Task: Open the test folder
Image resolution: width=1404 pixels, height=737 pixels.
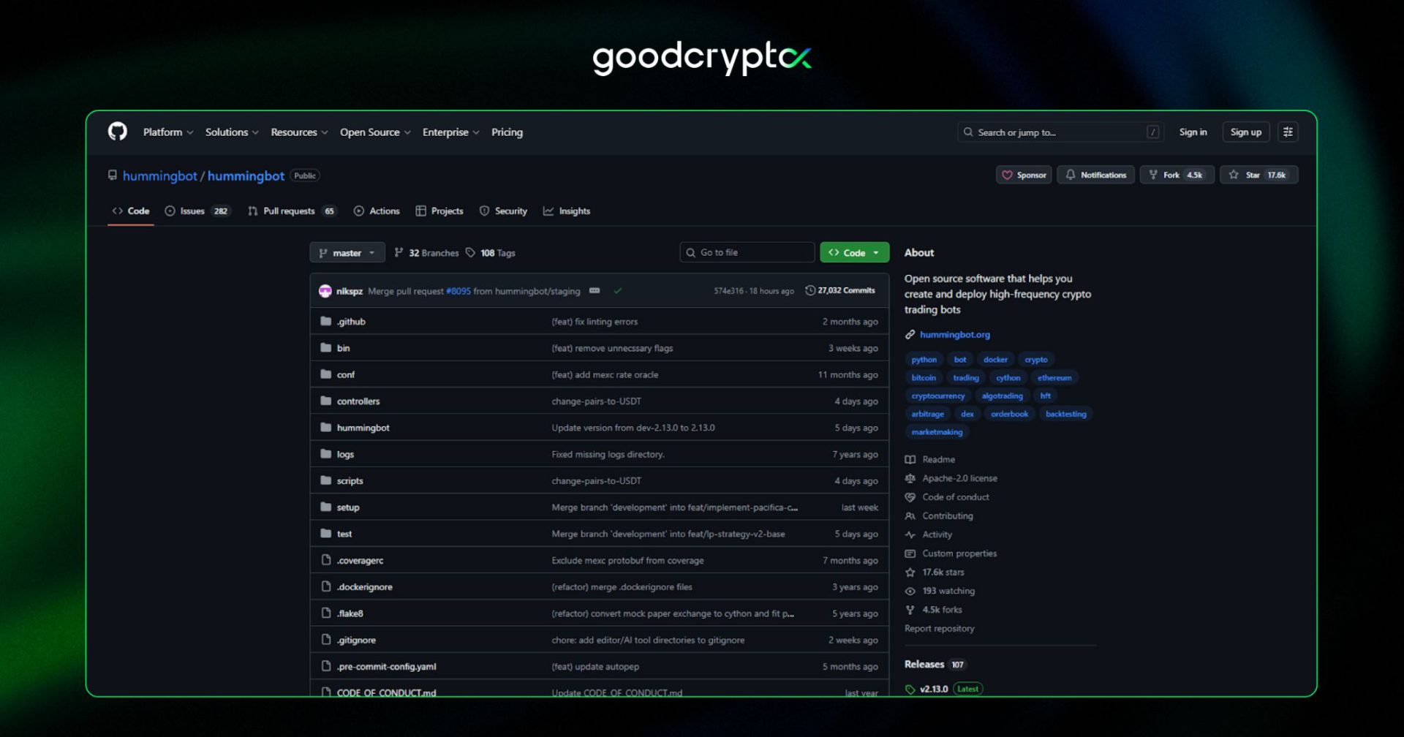Action: (x=344, y=534)
